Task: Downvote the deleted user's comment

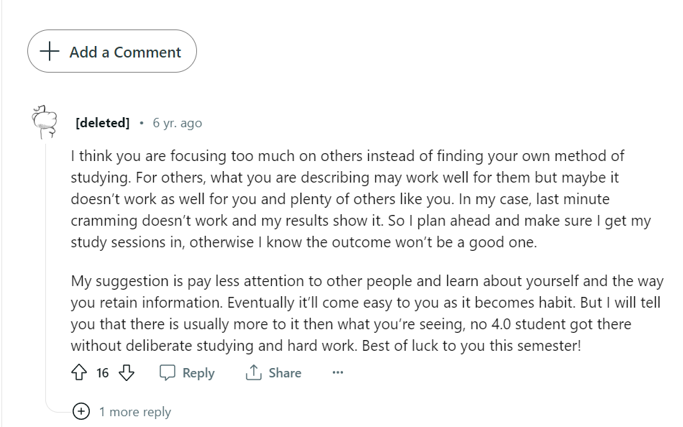Action: click(126, 372)
